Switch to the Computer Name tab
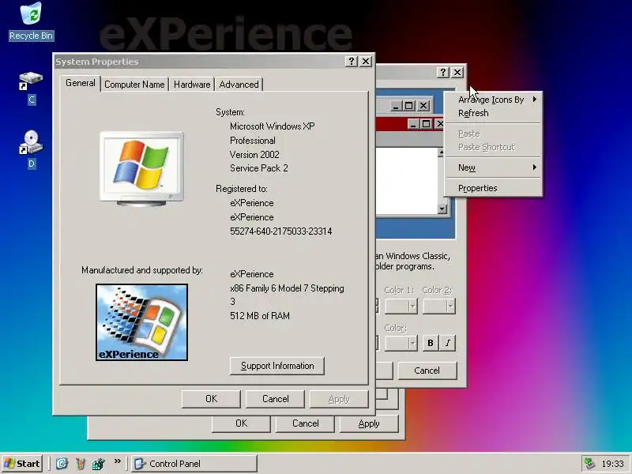Screen dimensions: 632x474 tap(134, 85)
